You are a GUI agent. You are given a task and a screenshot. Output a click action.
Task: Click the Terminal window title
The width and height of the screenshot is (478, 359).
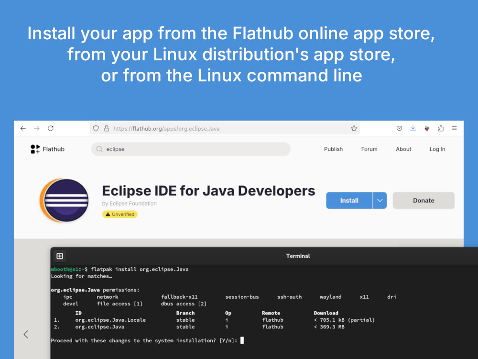click(x=298, y=256)
